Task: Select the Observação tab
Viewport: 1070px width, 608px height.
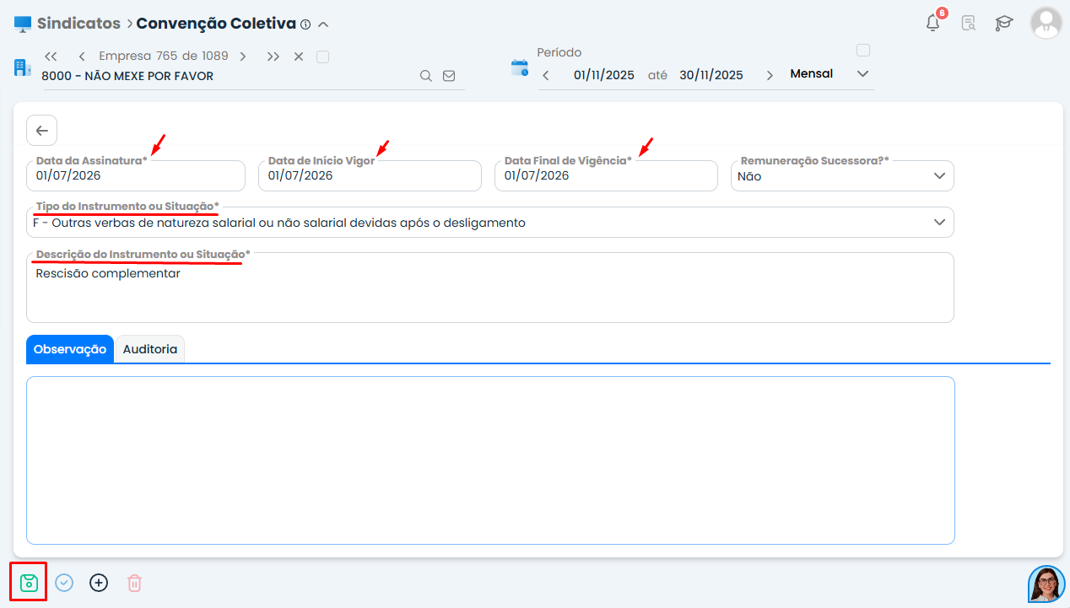Action: pyautogui.click(x=70, y=349)
